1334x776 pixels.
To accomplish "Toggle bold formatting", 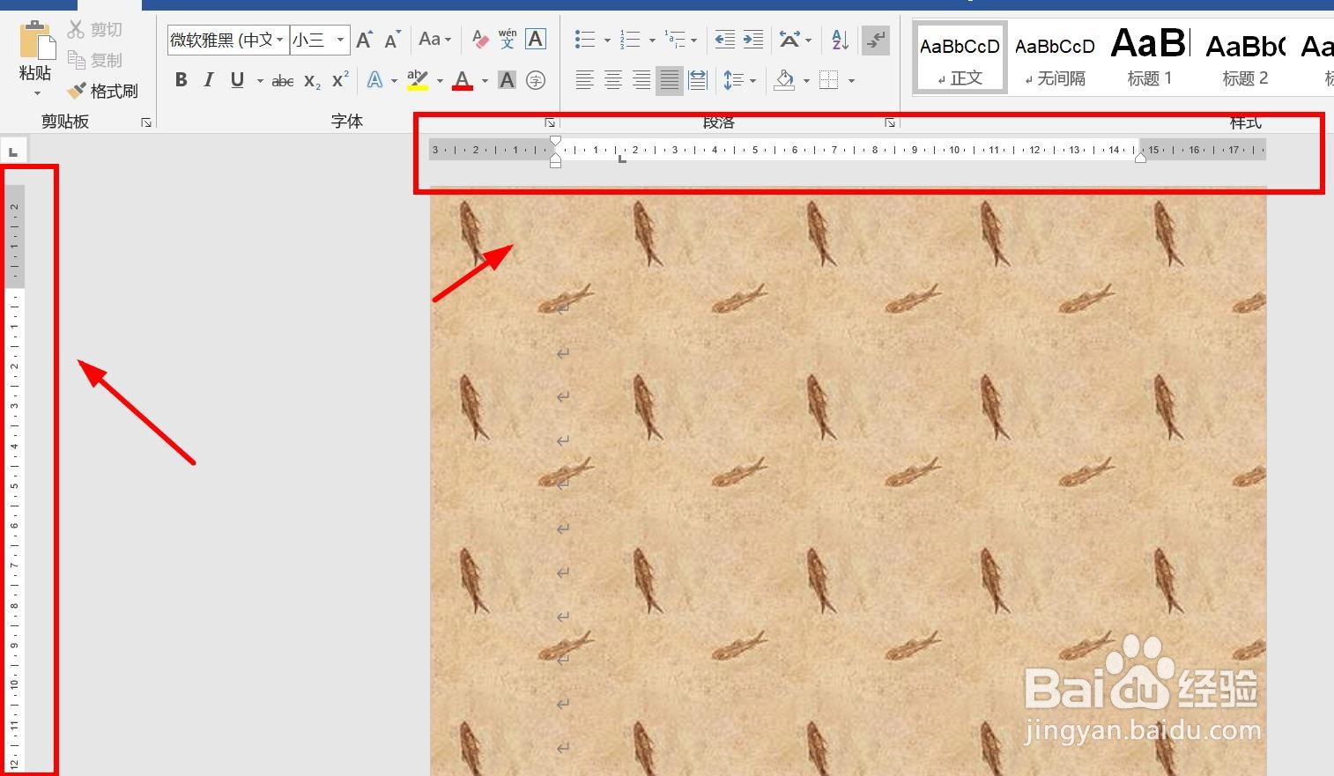I will 181,80.
